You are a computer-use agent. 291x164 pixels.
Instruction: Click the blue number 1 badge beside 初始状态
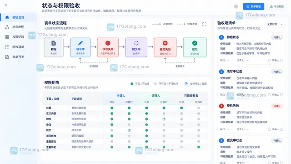pyautogui.click(x=221, y=37)
